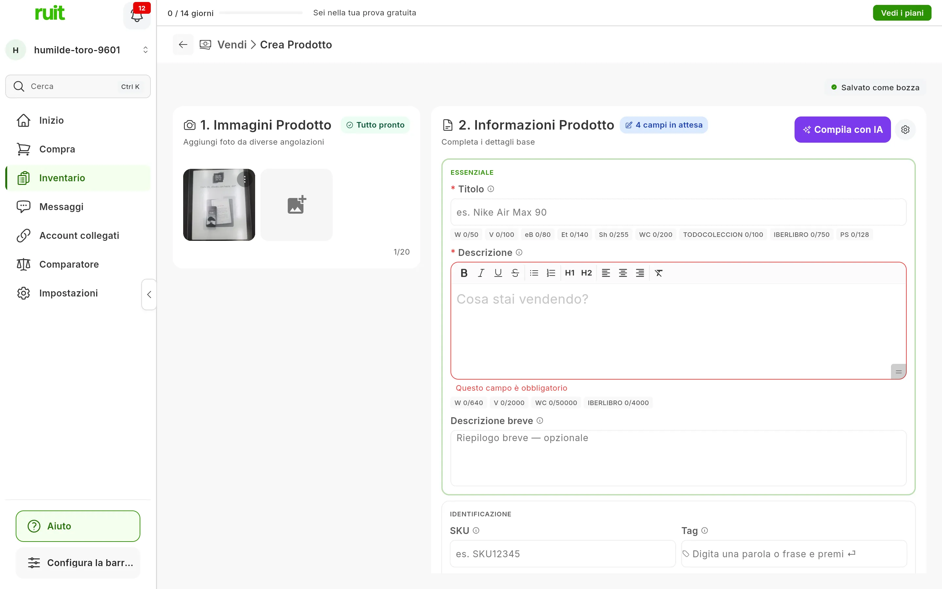Screen dimensions: 942x589
Task: Click the Vedi i piani button
Action: (x=902, y=13)
